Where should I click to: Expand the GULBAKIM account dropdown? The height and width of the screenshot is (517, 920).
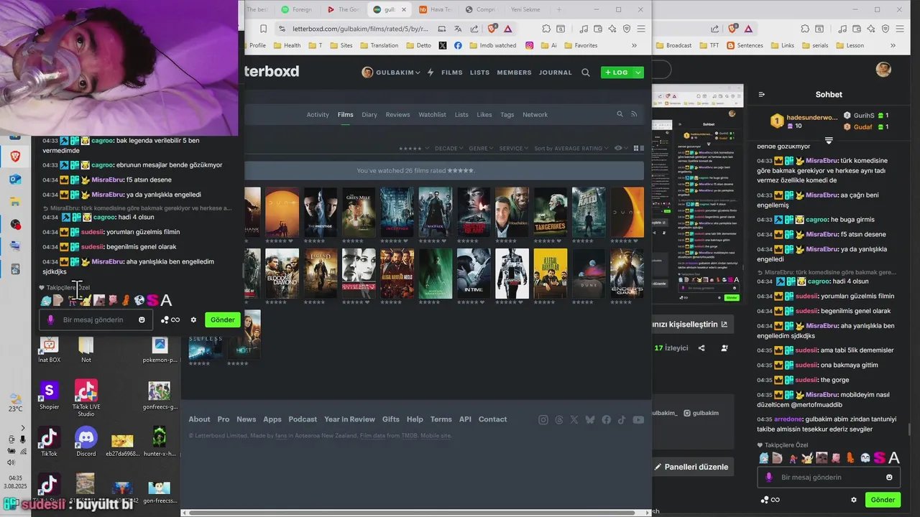point(391,73)
